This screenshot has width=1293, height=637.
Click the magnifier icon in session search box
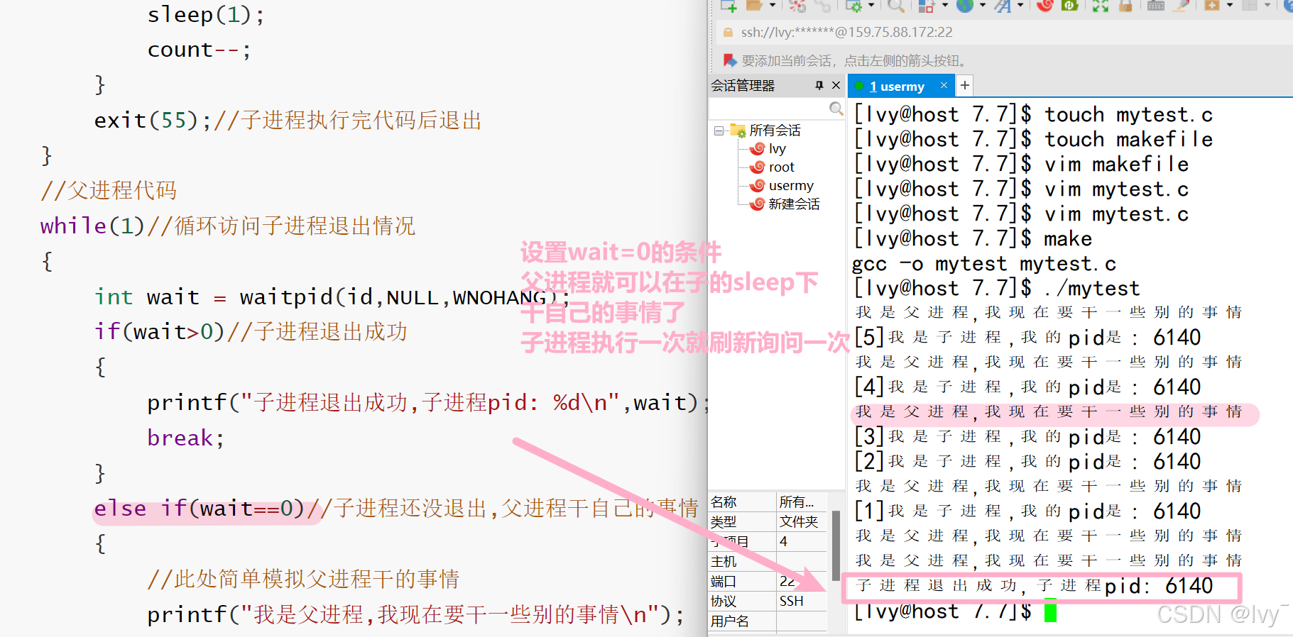point(836,109)
